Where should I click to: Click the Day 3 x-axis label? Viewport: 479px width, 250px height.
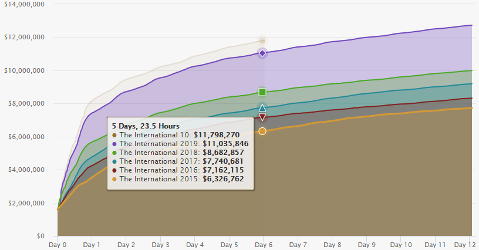pyautogui.click(x=160, y=245)
